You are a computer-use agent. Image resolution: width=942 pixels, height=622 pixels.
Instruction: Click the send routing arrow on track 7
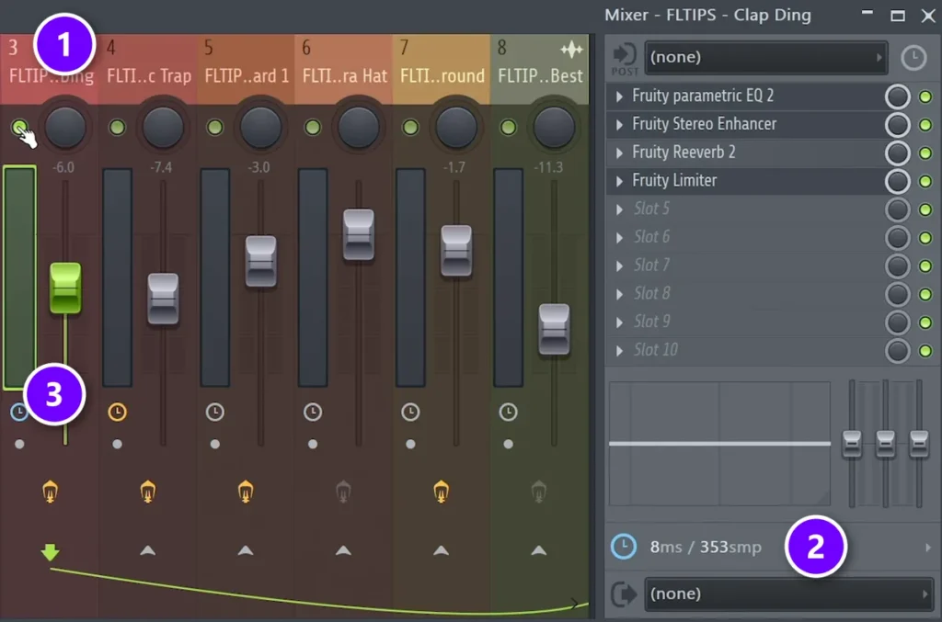pyautogui.click(x=441, y=550)
